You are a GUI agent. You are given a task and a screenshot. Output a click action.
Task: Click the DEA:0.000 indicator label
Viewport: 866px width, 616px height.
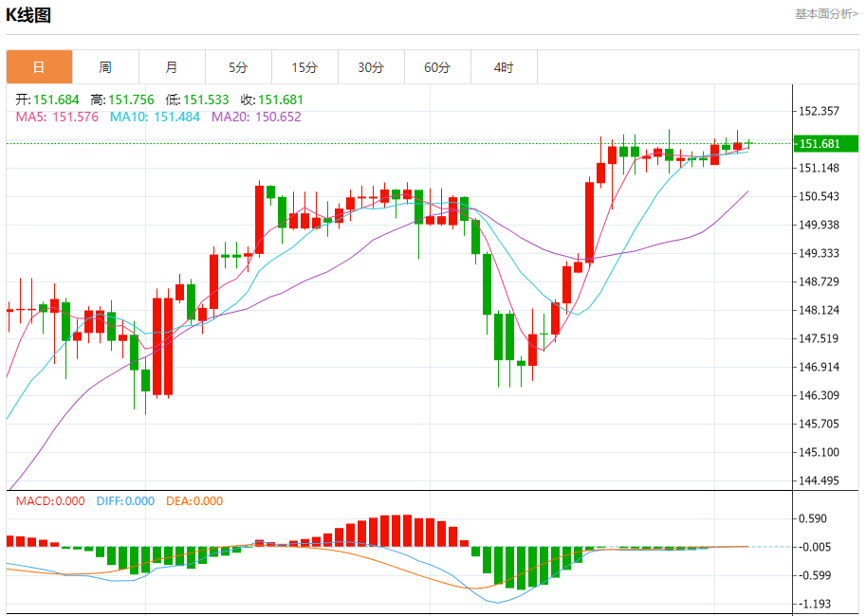[194, 501]
